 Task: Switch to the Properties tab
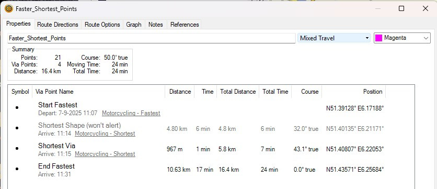click(x=18, y=24)
